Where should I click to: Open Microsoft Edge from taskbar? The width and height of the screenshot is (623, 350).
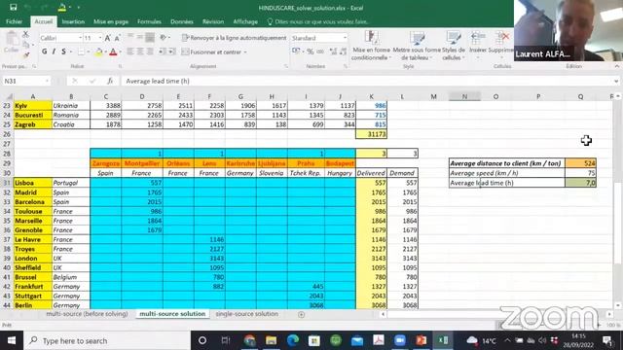(293, 340)
